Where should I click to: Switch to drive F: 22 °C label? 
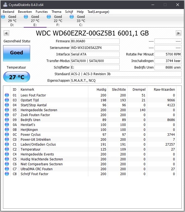pos(58,21)
